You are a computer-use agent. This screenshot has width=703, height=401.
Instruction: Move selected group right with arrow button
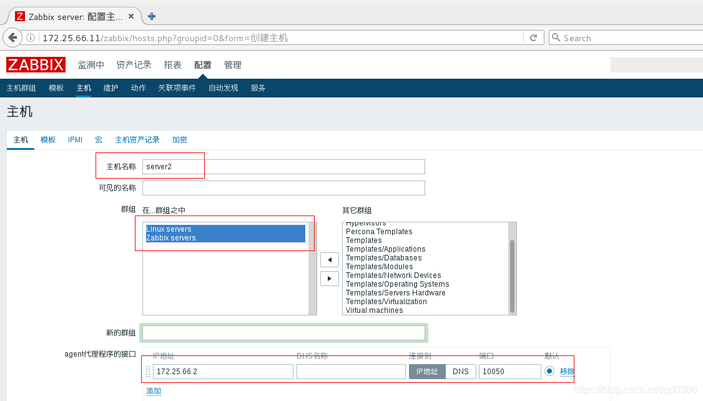(x=330, y=279)
